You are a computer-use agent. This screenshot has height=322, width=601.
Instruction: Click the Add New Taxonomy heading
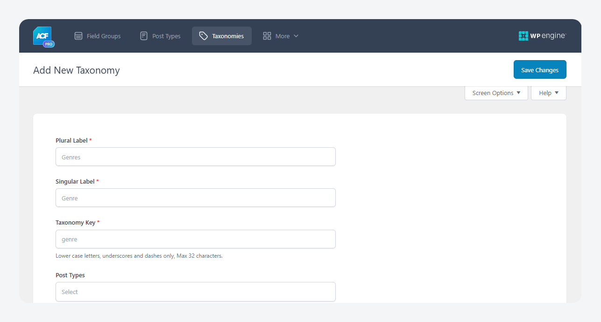click(77, 70)
